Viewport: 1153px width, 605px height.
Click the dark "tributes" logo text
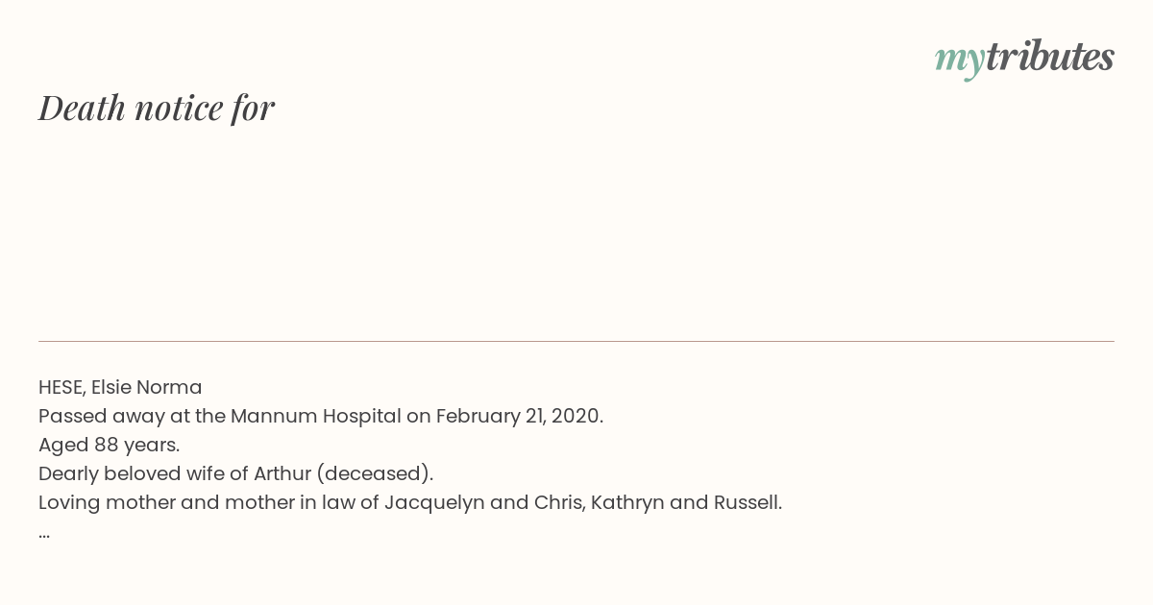(1049, 57)
